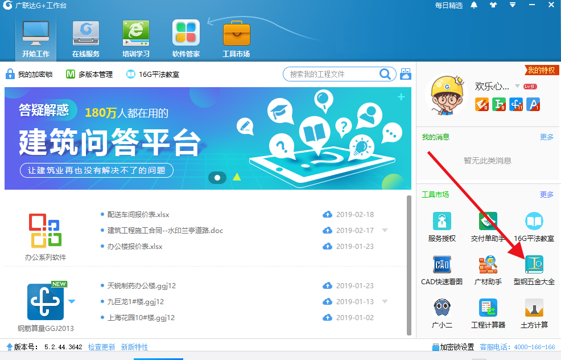Click the blue A badge under username

point(533,104)
